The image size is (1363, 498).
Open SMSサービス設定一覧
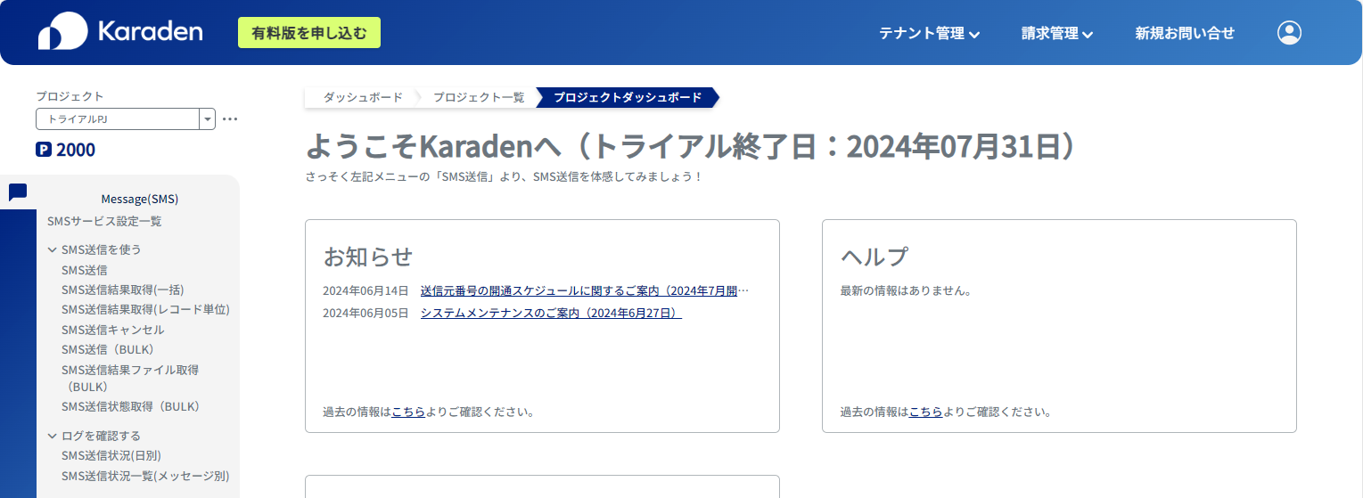pyautogui.click(x=104, y=221)
